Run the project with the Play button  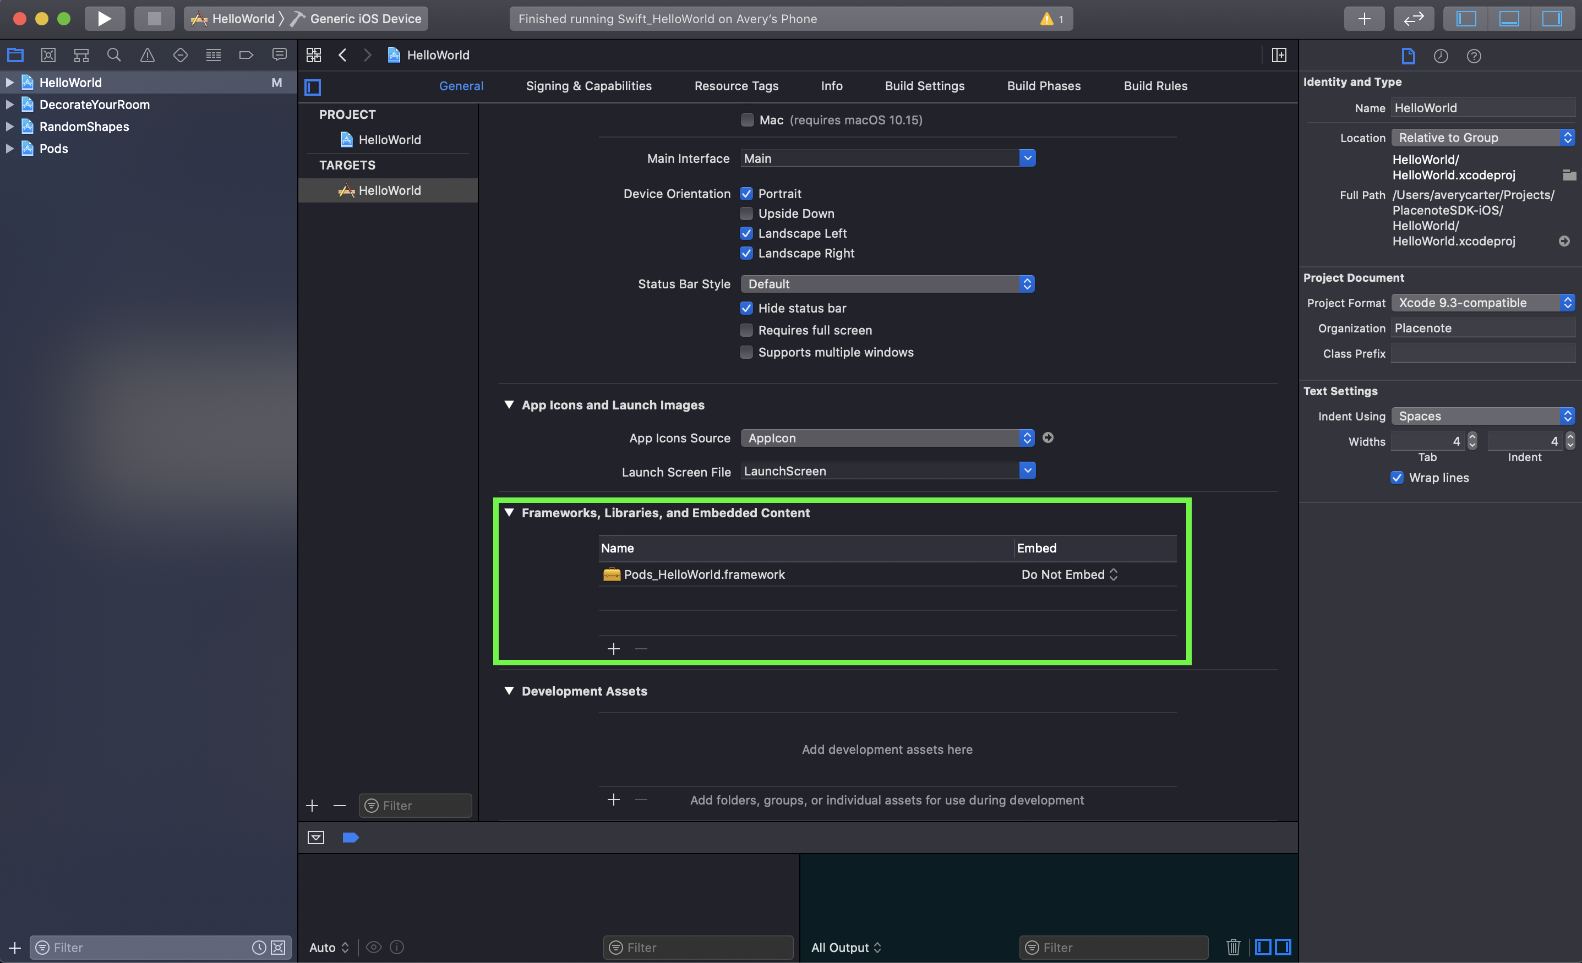pyautogui.click(x=105, y=19)
